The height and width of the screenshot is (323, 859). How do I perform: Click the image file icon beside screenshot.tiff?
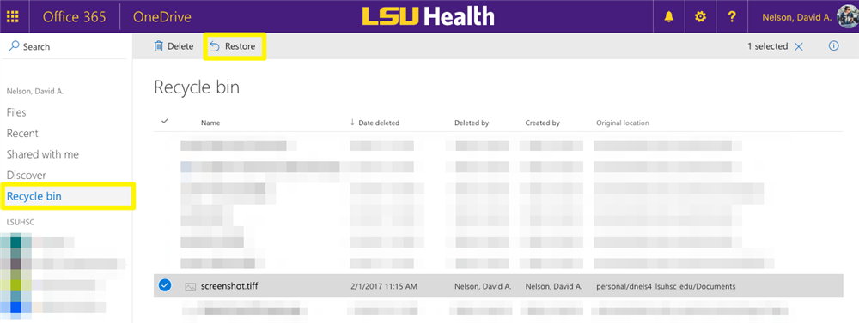coord(191,286)
